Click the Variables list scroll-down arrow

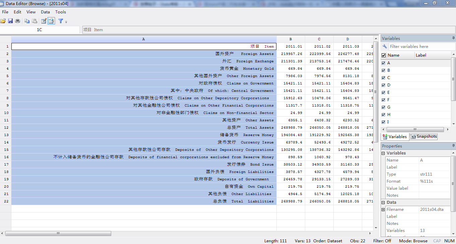click(x=453, y=123)
